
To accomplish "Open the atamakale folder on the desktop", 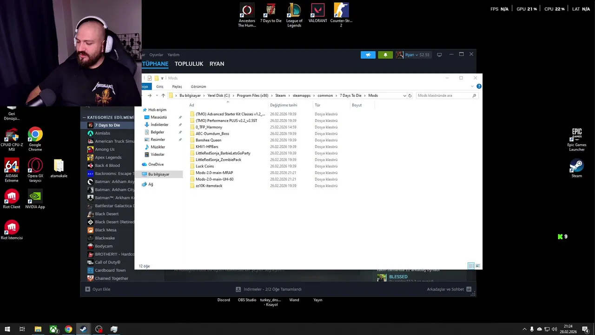I will [59, 168].
